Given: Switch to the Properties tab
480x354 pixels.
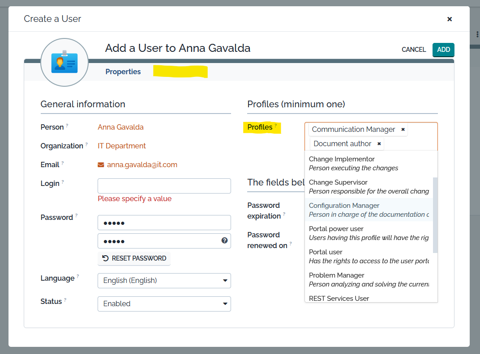Looking at the screenshot, I should [x=123, y=72].
